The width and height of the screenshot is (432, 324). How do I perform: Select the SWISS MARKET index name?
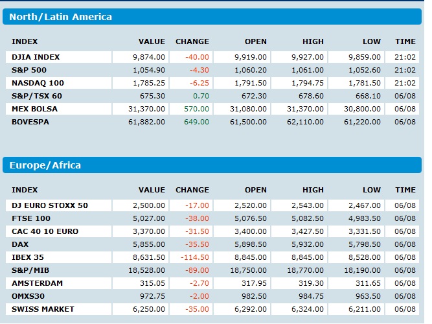[x=43, y=309]
